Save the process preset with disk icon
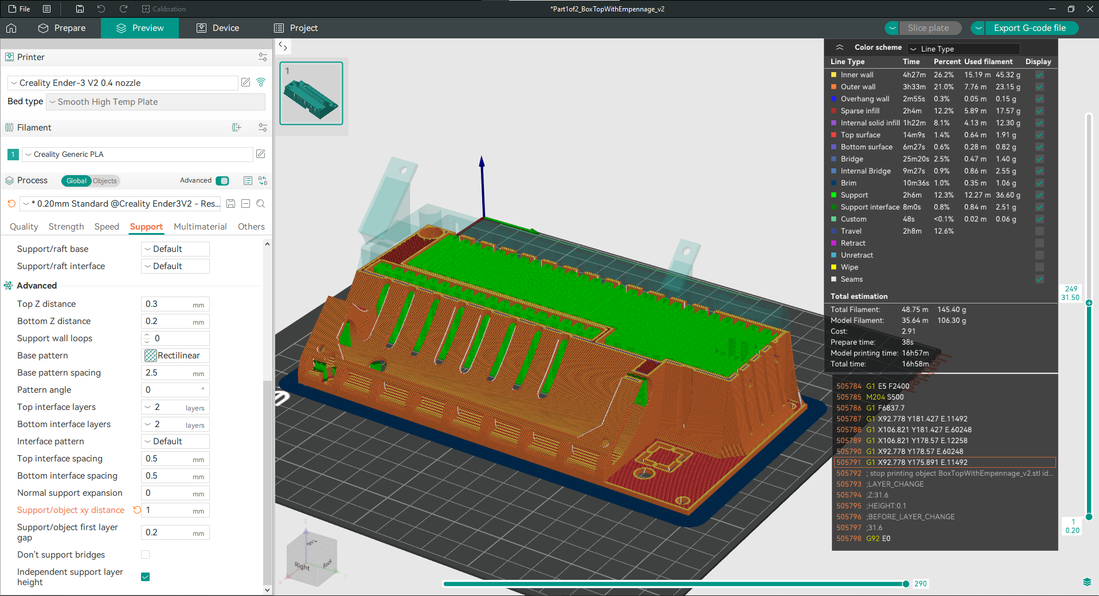Viewport: 1099px width, 596px height. tap(231, 204)
